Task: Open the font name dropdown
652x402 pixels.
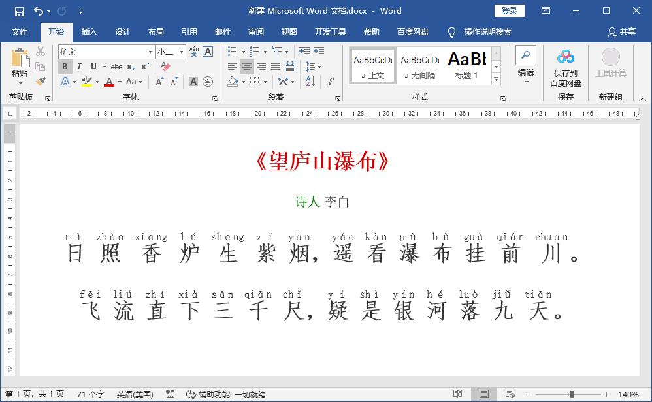Action: pos(151,51)
